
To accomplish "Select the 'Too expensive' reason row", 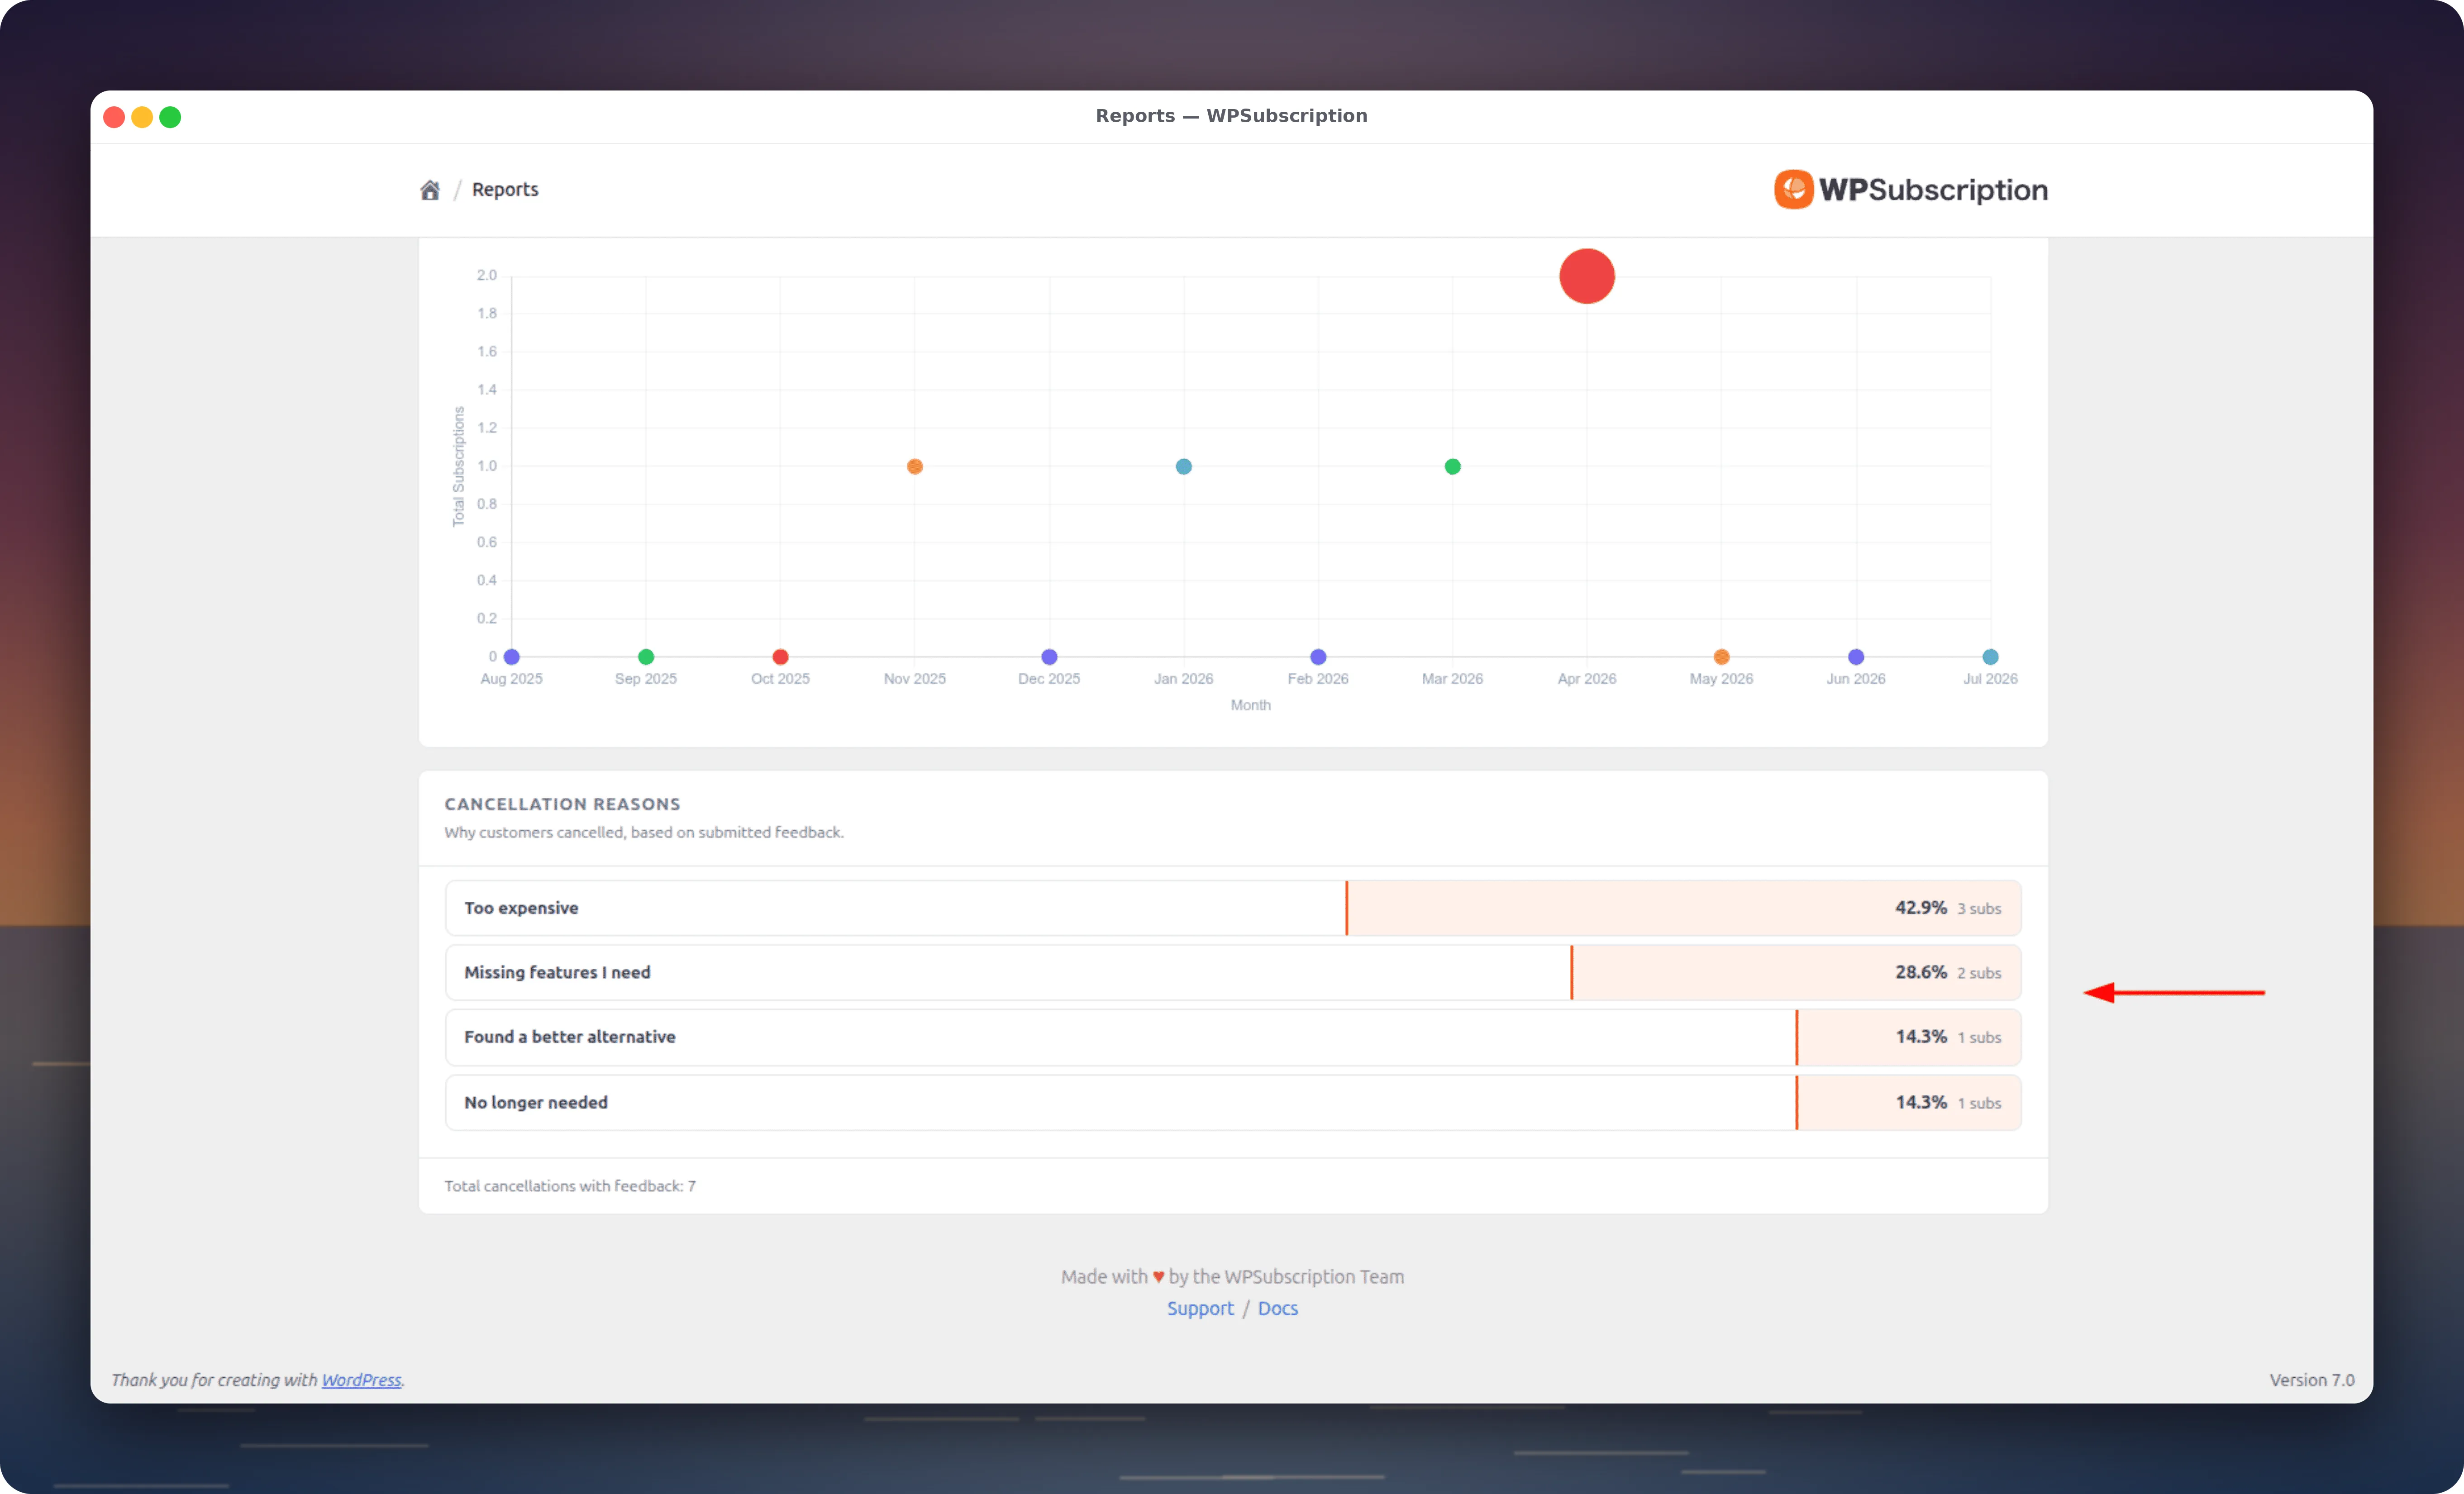I will click(1233, 908).
